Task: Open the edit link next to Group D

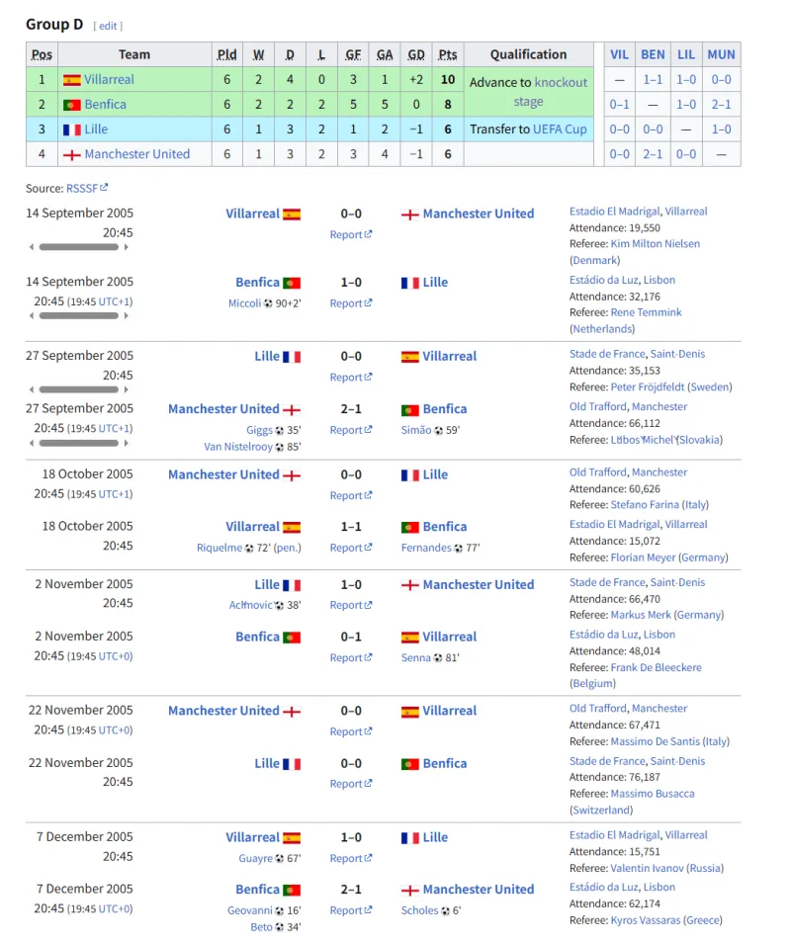Action: pos(108,26)
